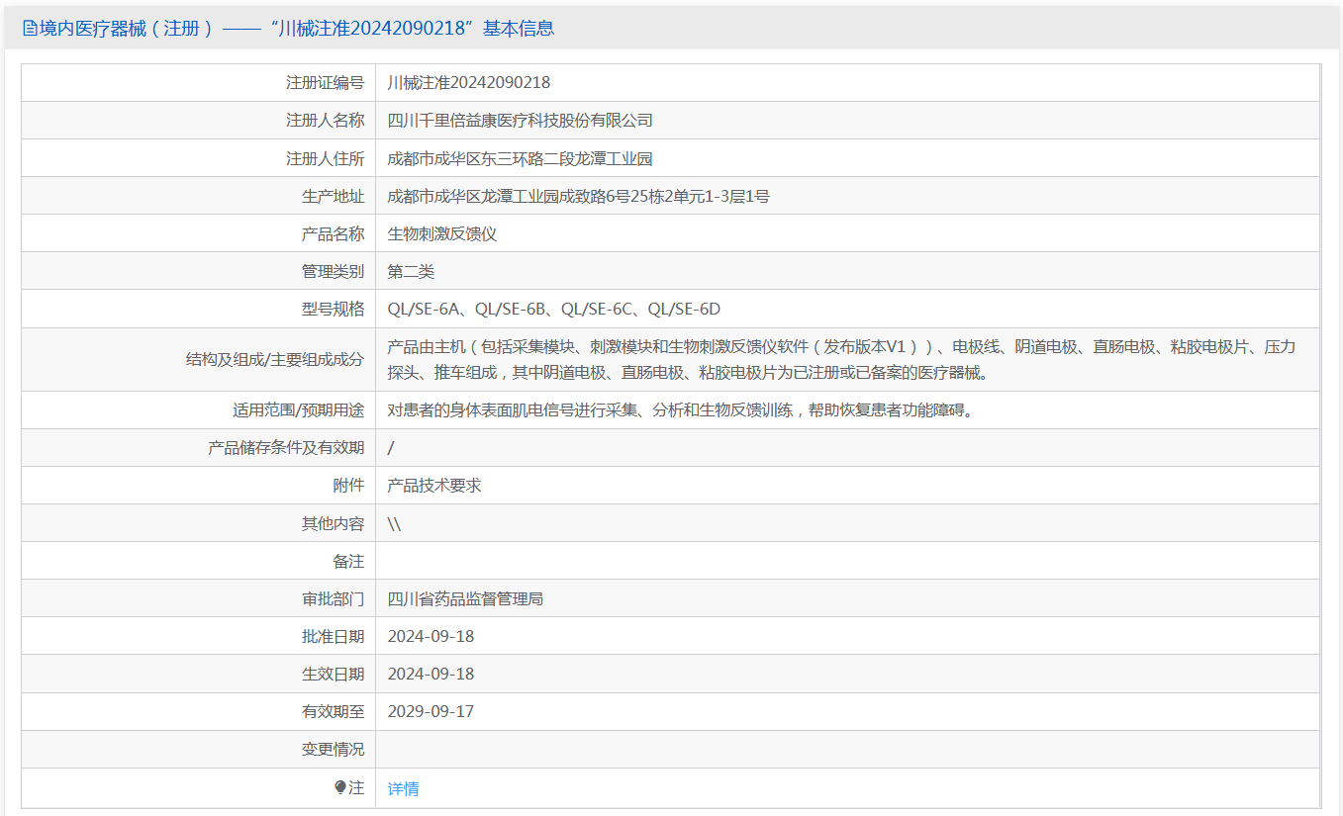Screen dimensions: 1343x816
Task: Select the slash value for storage conditions
Action: [x=391, y=448]
